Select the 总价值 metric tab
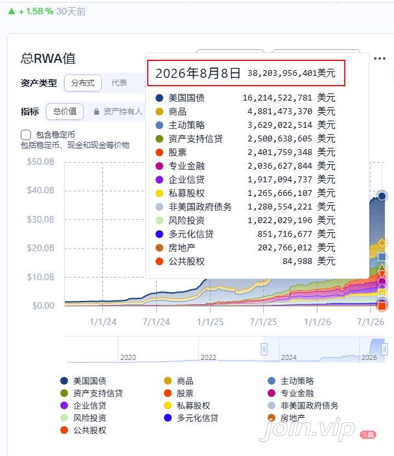 pyautogui.click(x=65, y=112)
